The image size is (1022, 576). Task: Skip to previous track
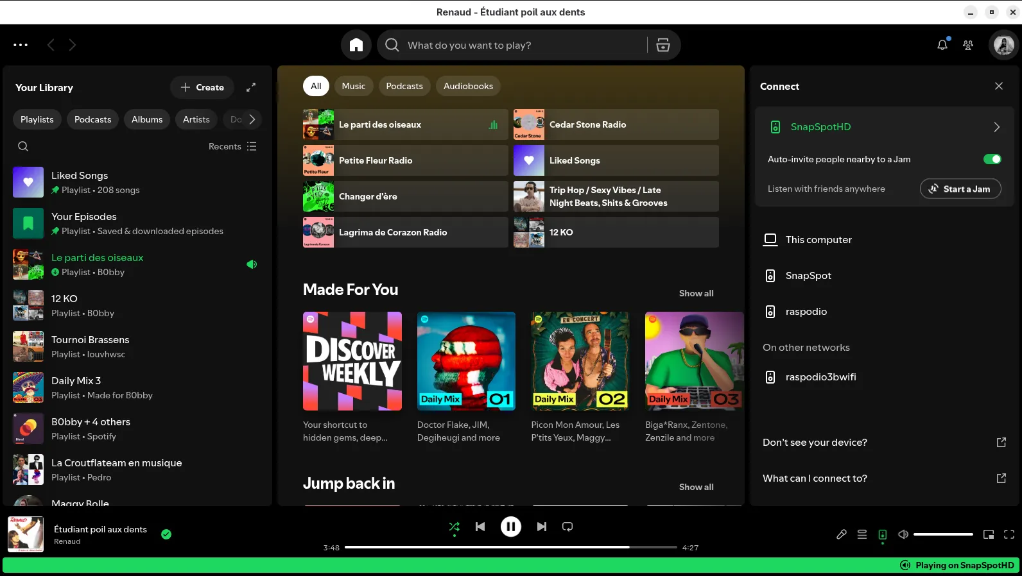coord(480,527)
